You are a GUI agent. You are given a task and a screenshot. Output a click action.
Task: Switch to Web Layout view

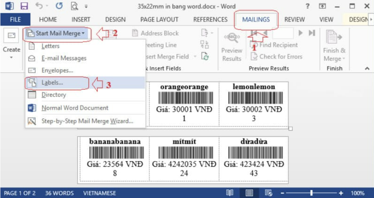[269, 193]
